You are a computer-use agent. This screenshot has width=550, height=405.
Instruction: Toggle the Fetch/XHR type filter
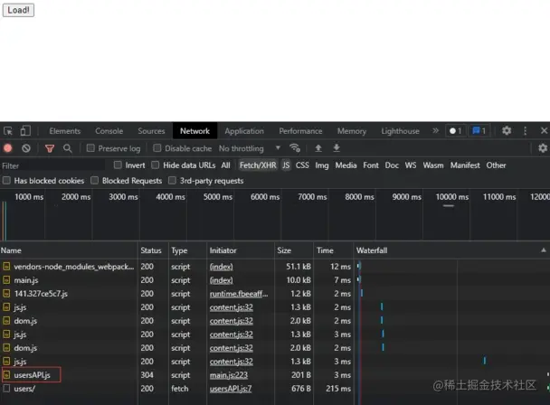258,165
